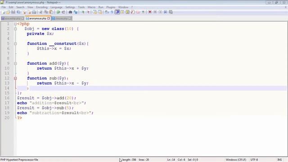Open Folder as Workspace icon
This screenshot has height=162, width=288.
[x=138, y=12]
